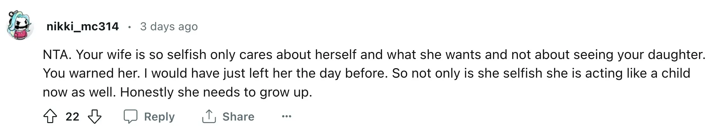The height and width of the screenshot is (130, 714).
Task: Downvote the comment with the down arrow
Action: click(95, 116)
